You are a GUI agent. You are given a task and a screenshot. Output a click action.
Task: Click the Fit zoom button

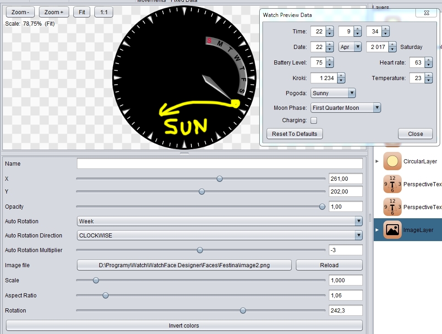[x=82, y=12]
